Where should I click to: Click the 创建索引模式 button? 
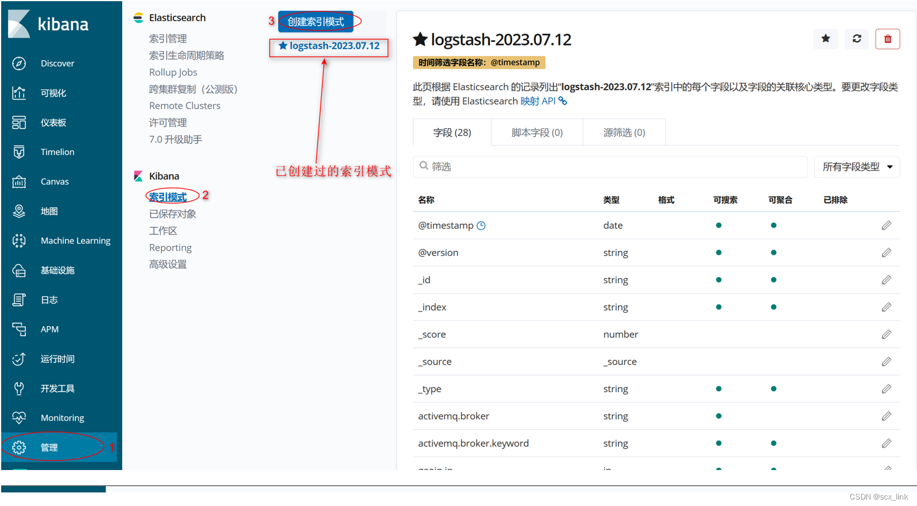pyautogui.click(x=316, y=22)
